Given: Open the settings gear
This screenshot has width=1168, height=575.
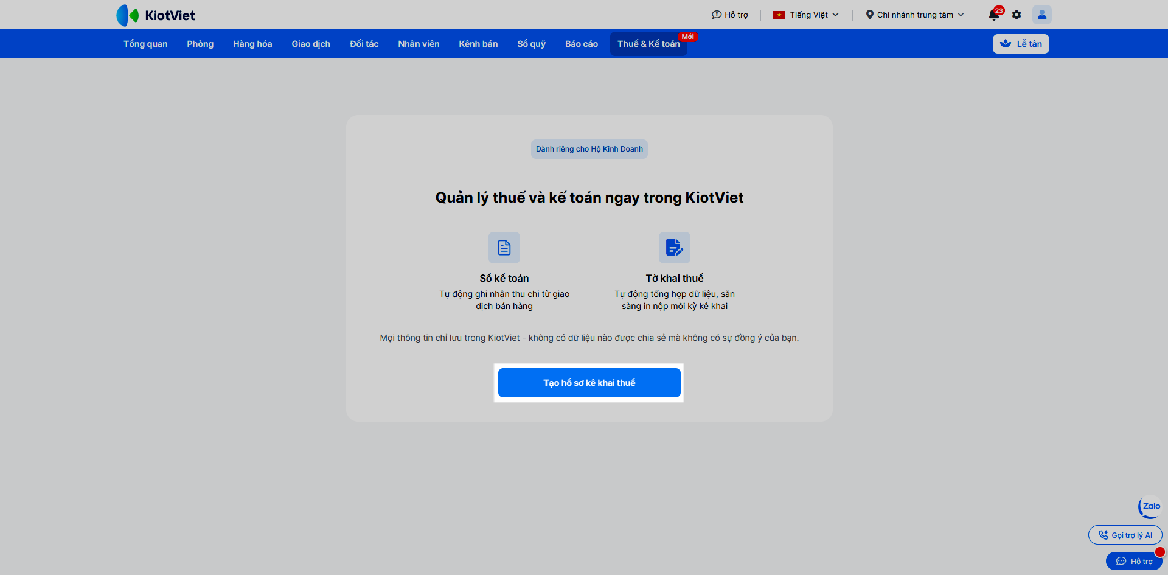Looking at the screenshot, I should (1017, 15).
